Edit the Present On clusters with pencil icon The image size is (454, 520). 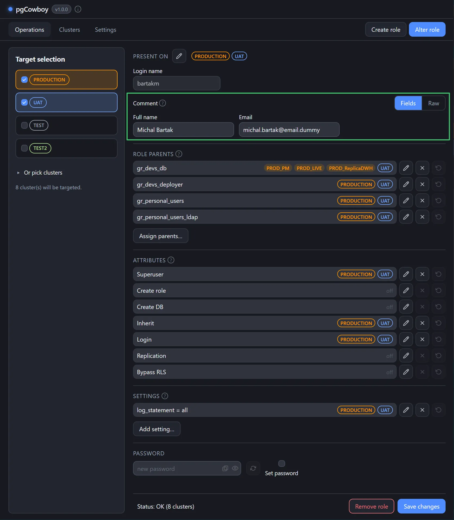(x=179, y=56)
